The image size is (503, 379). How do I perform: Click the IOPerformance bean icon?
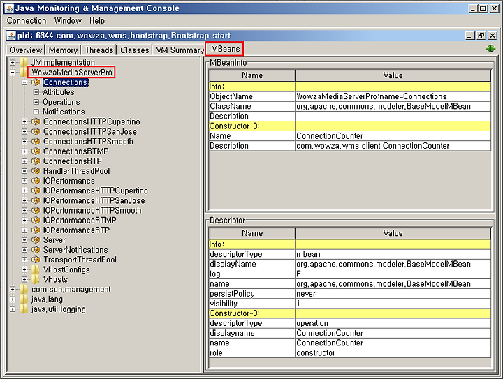pyautogui.click(x=36, y=181)
